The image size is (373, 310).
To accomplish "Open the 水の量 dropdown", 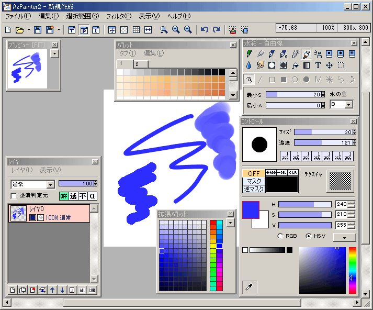I will click(x=348, y=105).
